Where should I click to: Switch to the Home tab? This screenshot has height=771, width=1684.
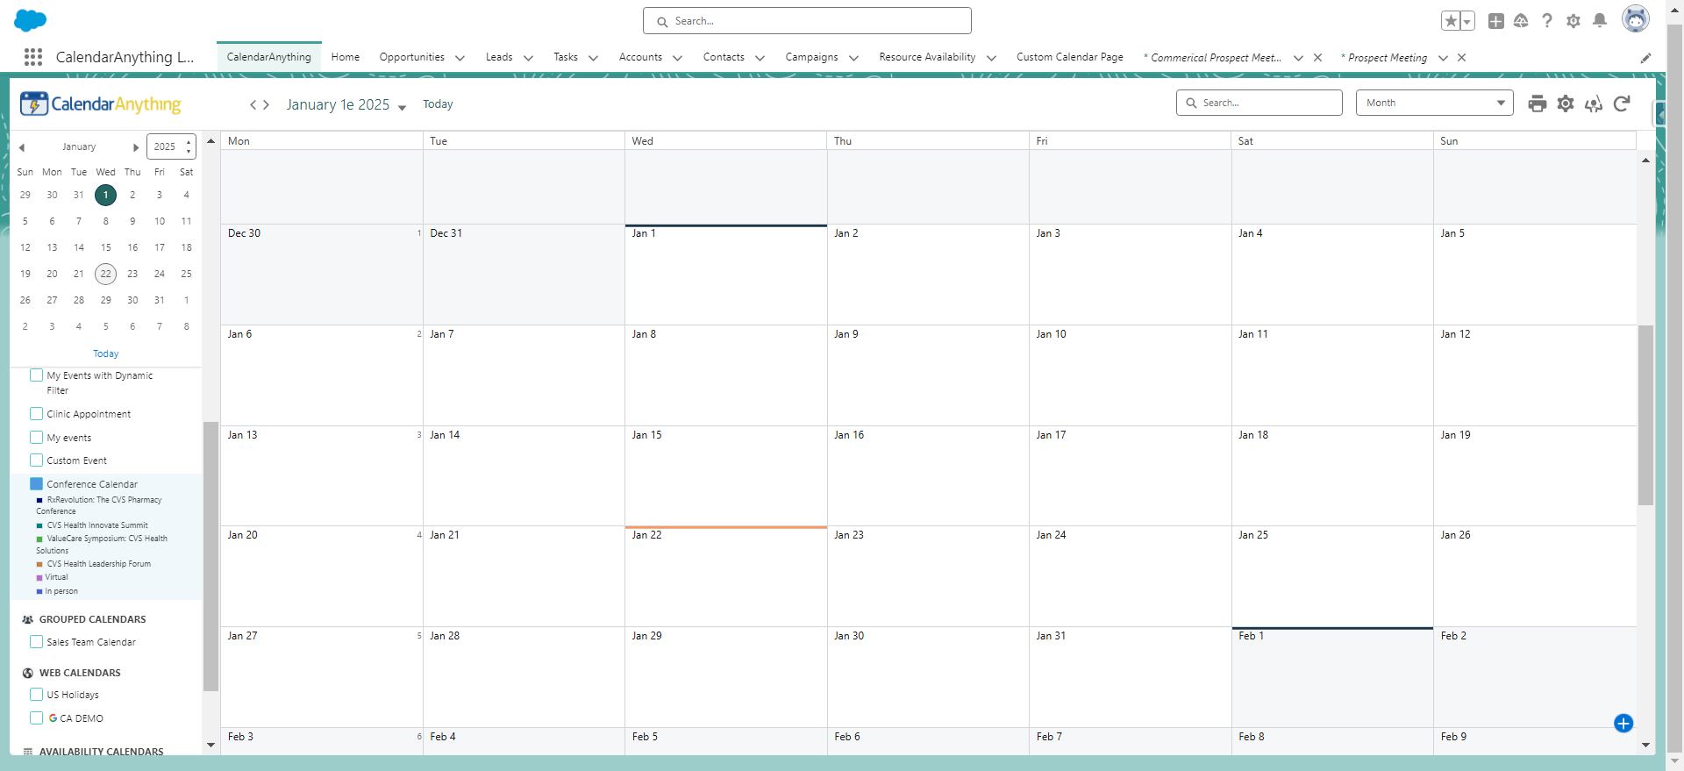point(345,57)
